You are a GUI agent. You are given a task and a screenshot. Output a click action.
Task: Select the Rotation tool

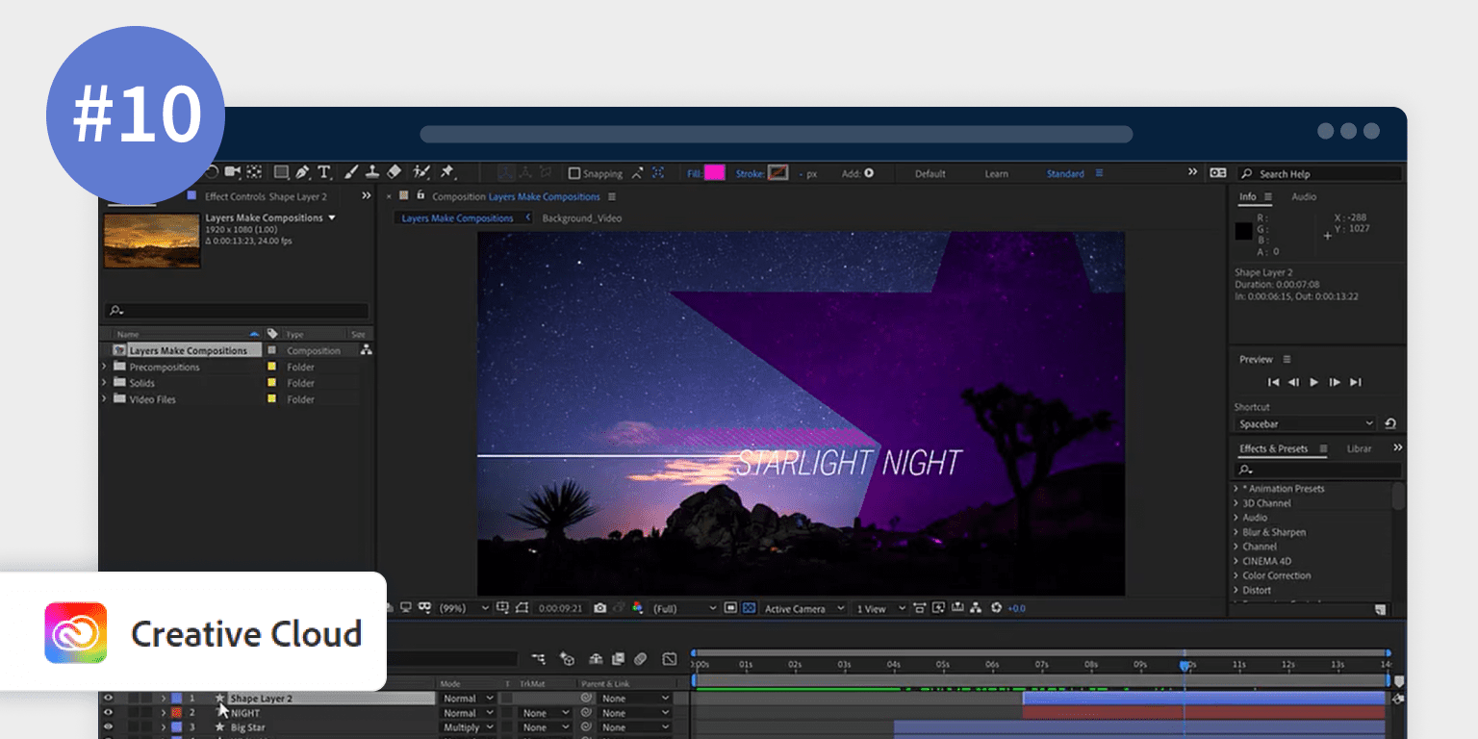point(212,172)
